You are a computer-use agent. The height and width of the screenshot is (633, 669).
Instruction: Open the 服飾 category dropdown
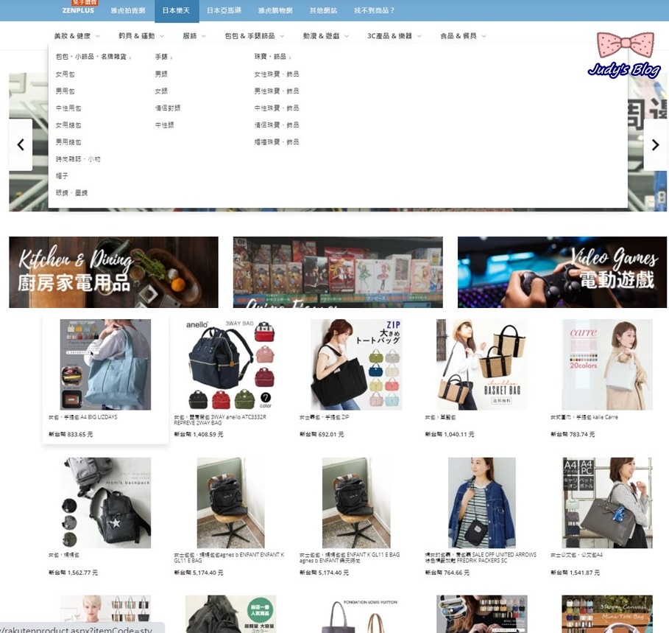point(194,36)
